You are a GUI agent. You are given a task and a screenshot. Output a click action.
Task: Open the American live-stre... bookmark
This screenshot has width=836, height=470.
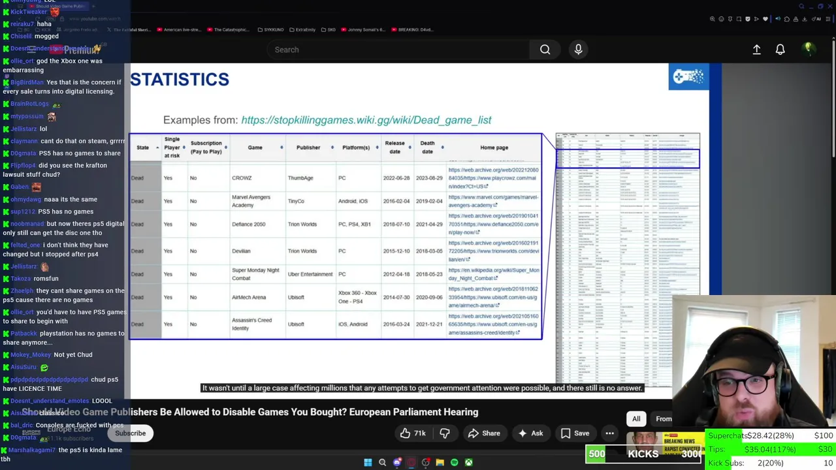pyautogui.click(x=178, y=29)
